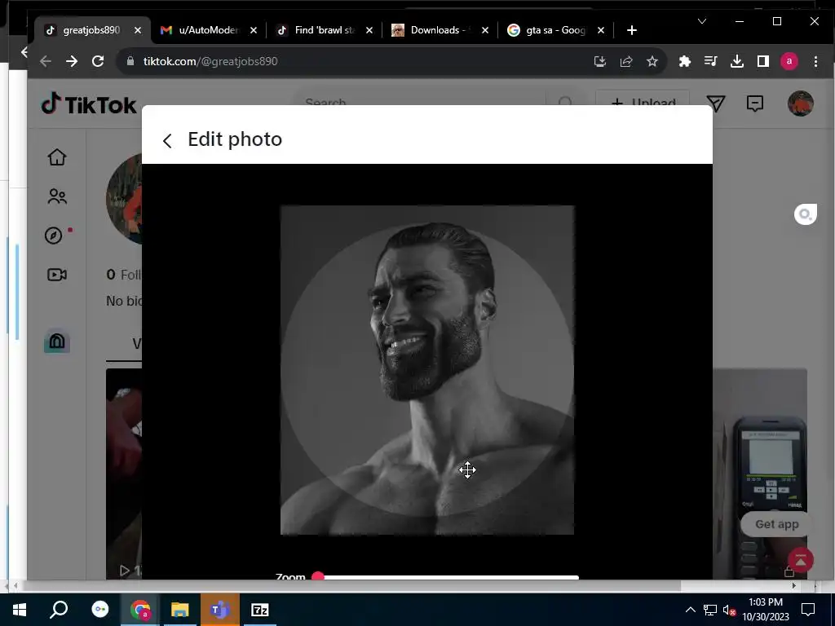Reload the page in Chrome
835x626 pixels.
(98, 61)
